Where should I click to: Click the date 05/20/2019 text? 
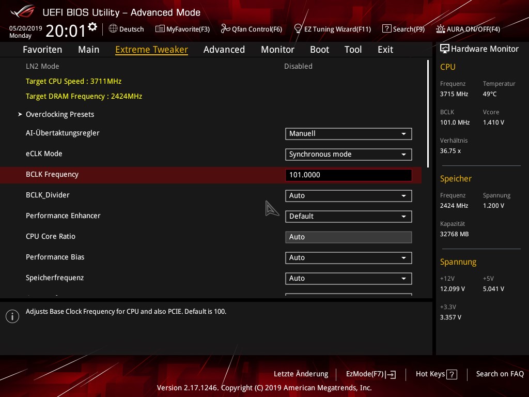26,28
